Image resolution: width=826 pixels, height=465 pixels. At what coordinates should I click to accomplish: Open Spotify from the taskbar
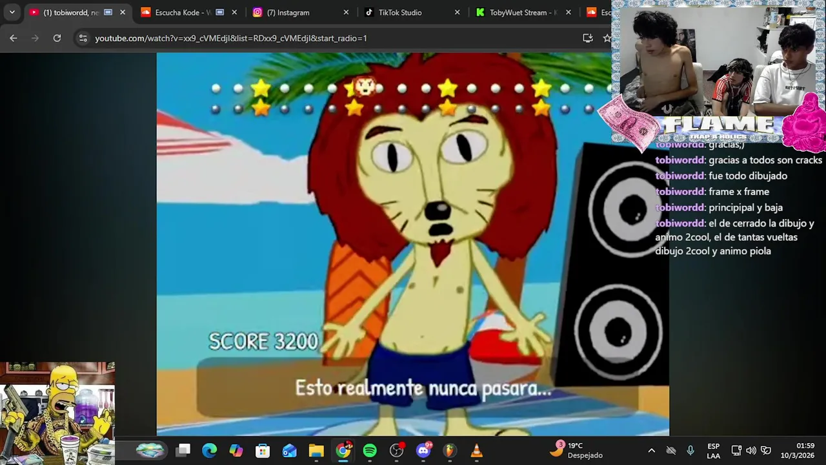coord(370,450)
